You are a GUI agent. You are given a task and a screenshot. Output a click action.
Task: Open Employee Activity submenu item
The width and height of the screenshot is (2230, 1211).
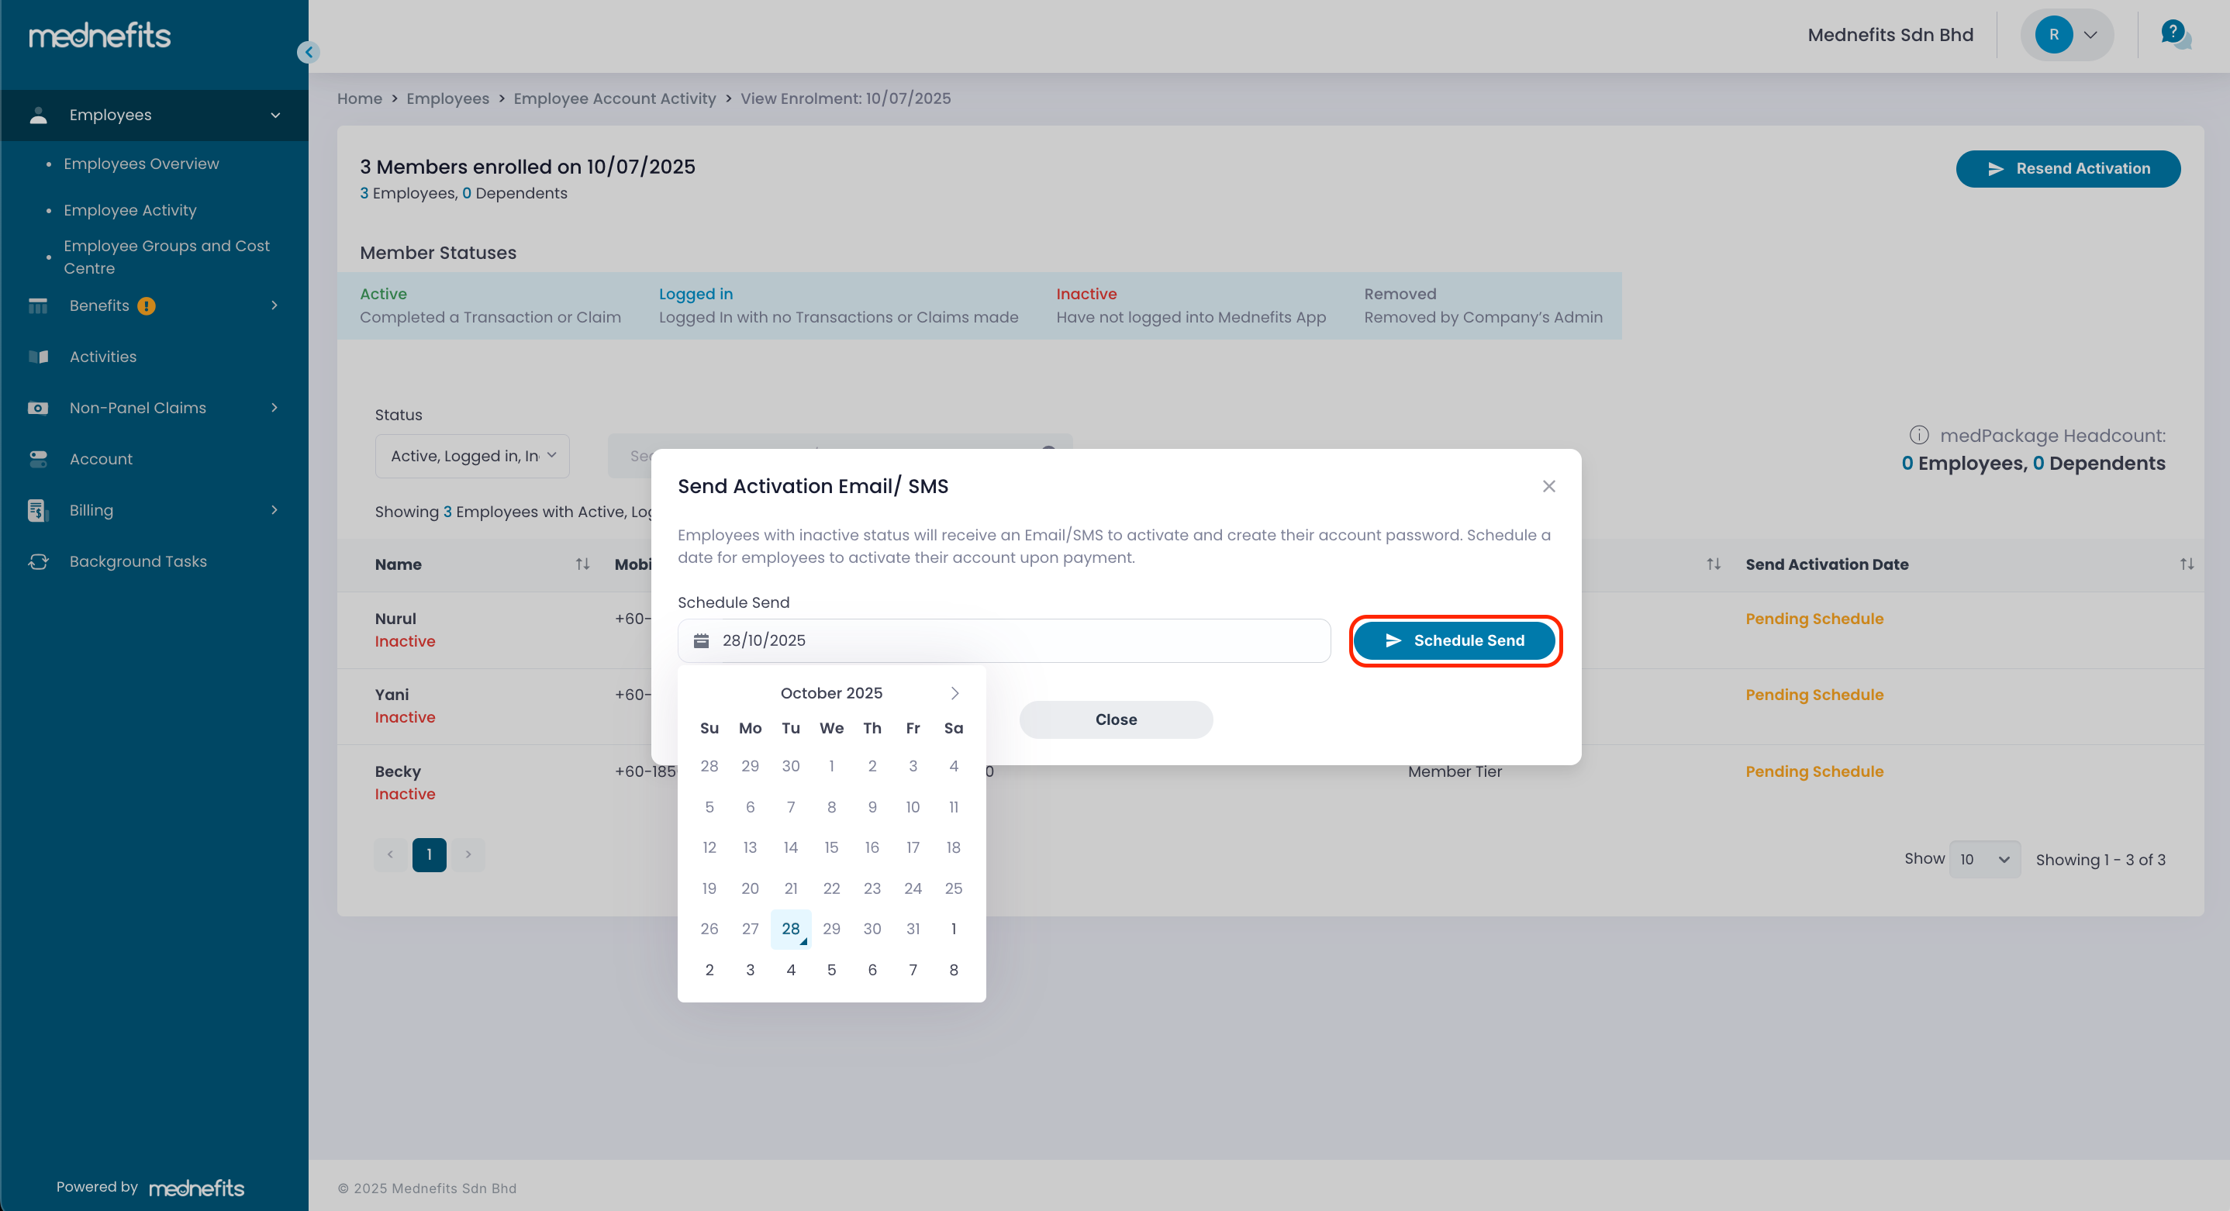click(x=129, y=210)
